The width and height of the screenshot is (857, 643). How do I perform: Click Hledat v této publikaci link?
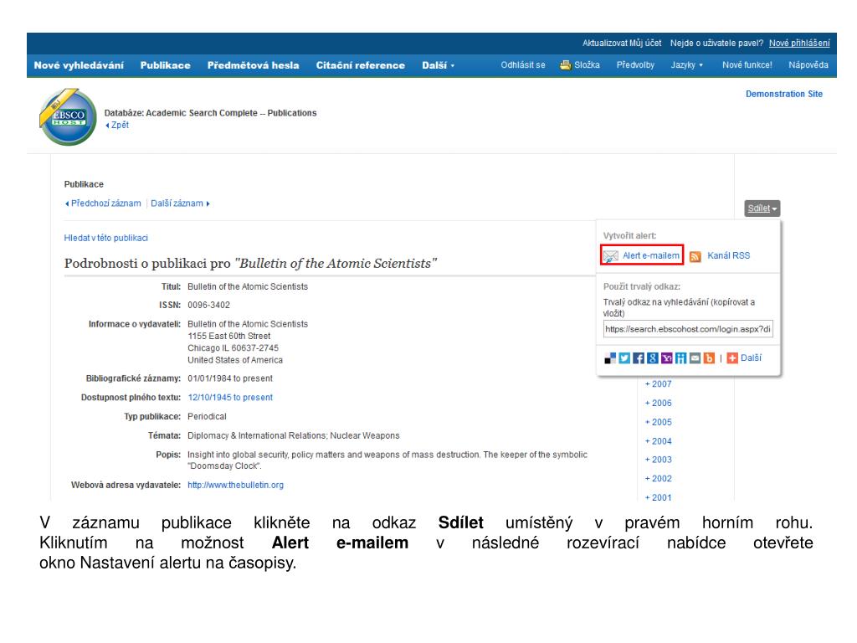click(x=106, y=239)
